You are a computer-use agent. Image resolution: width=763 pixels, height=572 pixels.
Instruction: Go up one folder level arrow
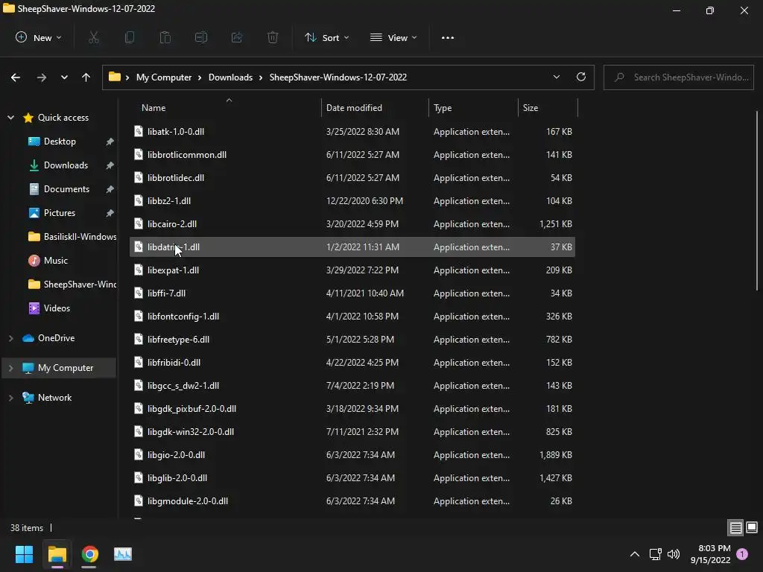coord(86,77)
